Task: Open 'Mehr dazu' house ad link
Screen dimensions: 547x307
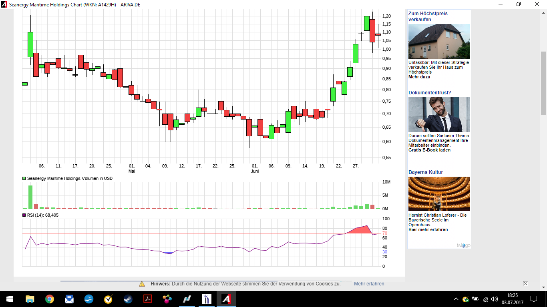Action: coord(419,77)
